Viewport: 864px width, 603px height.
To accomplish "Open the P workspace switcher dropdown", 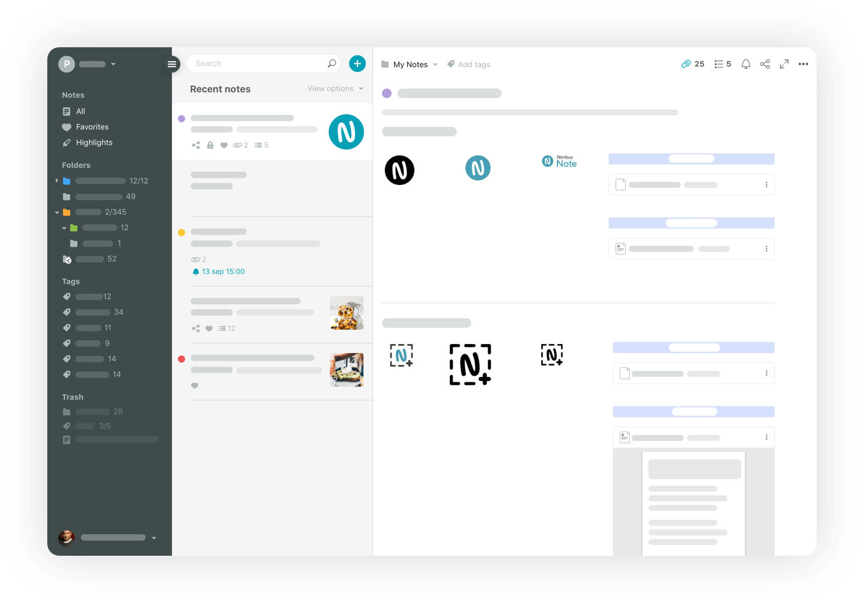I will click(113, 64).
